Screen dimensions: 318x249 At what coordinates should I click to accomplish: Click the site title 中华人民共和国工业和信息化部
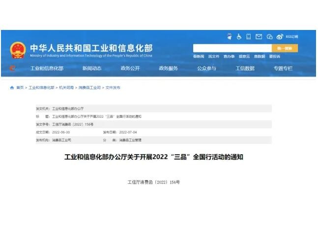tap(91, 48)
